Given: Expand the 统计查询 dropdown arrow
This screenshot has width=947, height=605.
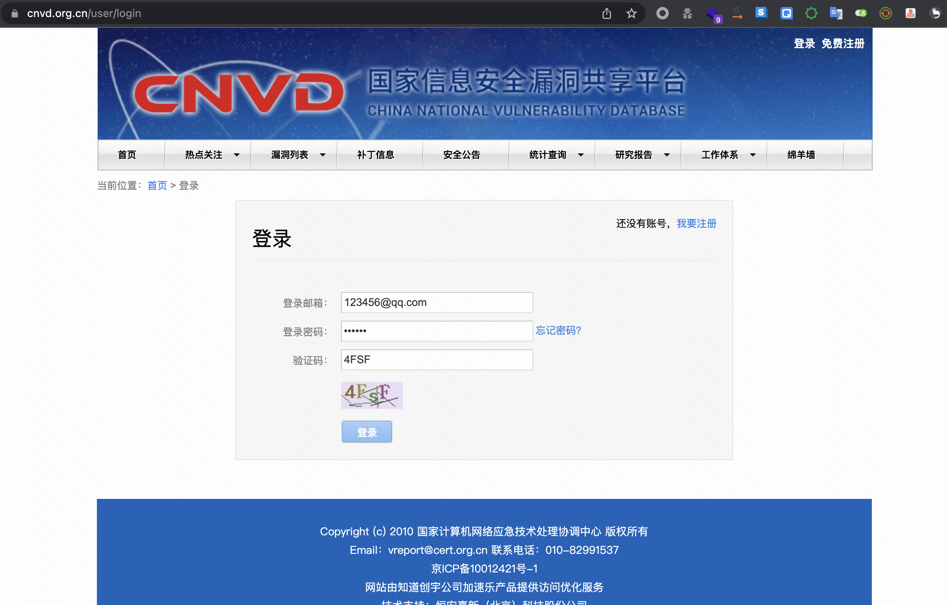Looking at the screenshot, I should pyautogui.click(x=581, y=155).
